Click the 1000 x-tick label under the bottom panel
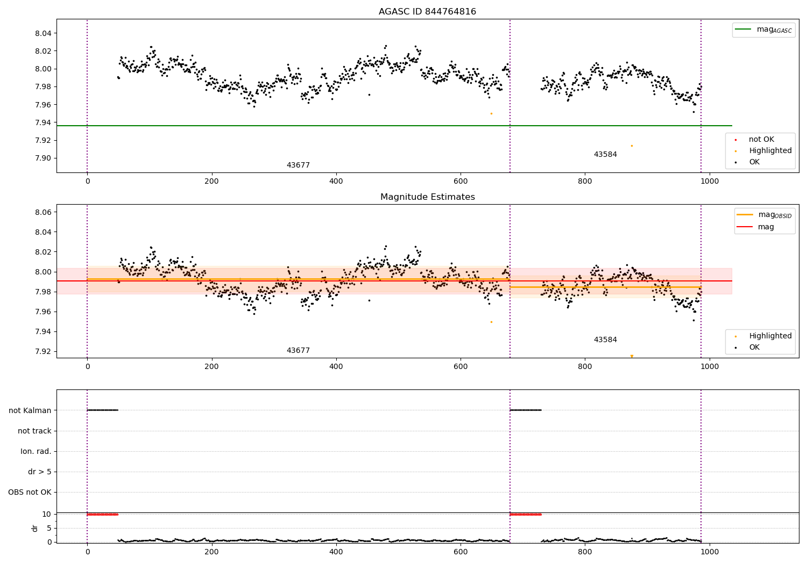The height and width of the screenshot is (564, 807). click(x=710, y=552)
